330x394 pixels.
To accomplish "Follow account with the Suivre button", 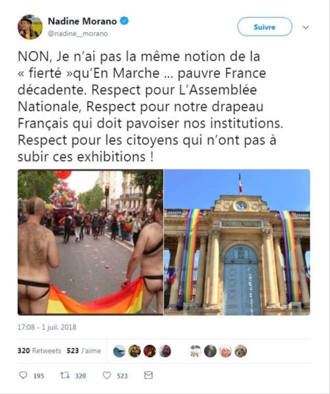I will pos(265,27).
